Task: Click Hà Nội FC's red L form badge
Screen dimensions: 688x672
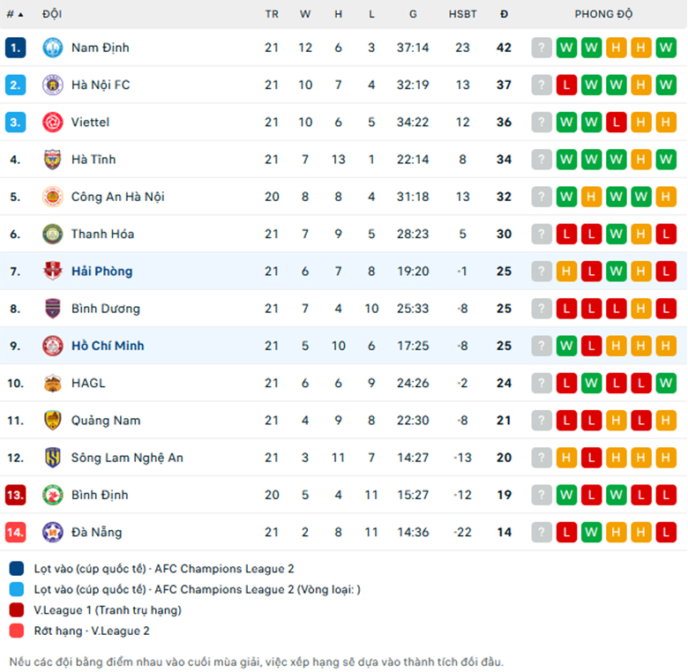Action: click(566, 85)
